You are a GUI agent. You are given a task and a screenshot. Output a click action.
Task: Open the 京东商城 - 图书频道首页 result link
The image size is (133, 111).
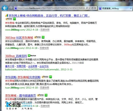(x=20, y=96)
